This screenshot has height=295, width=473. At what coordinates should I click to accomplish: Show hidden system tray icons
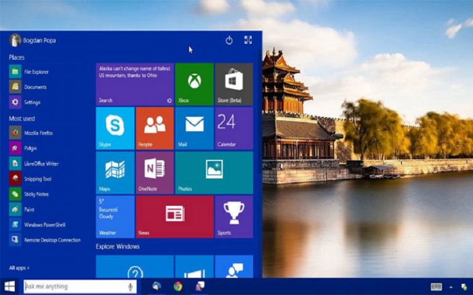[x=451, y=287]
